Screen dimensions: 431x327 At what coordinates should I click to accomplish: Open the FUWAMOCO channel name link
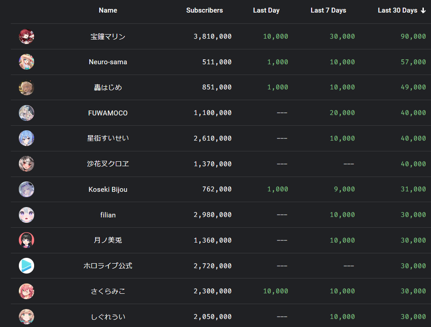pos(108,113)
